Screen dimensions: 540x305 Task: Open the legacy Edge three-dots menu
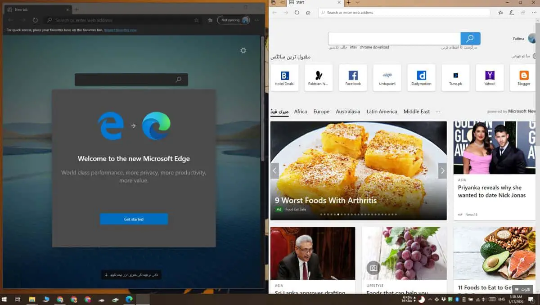coord(533,13)
